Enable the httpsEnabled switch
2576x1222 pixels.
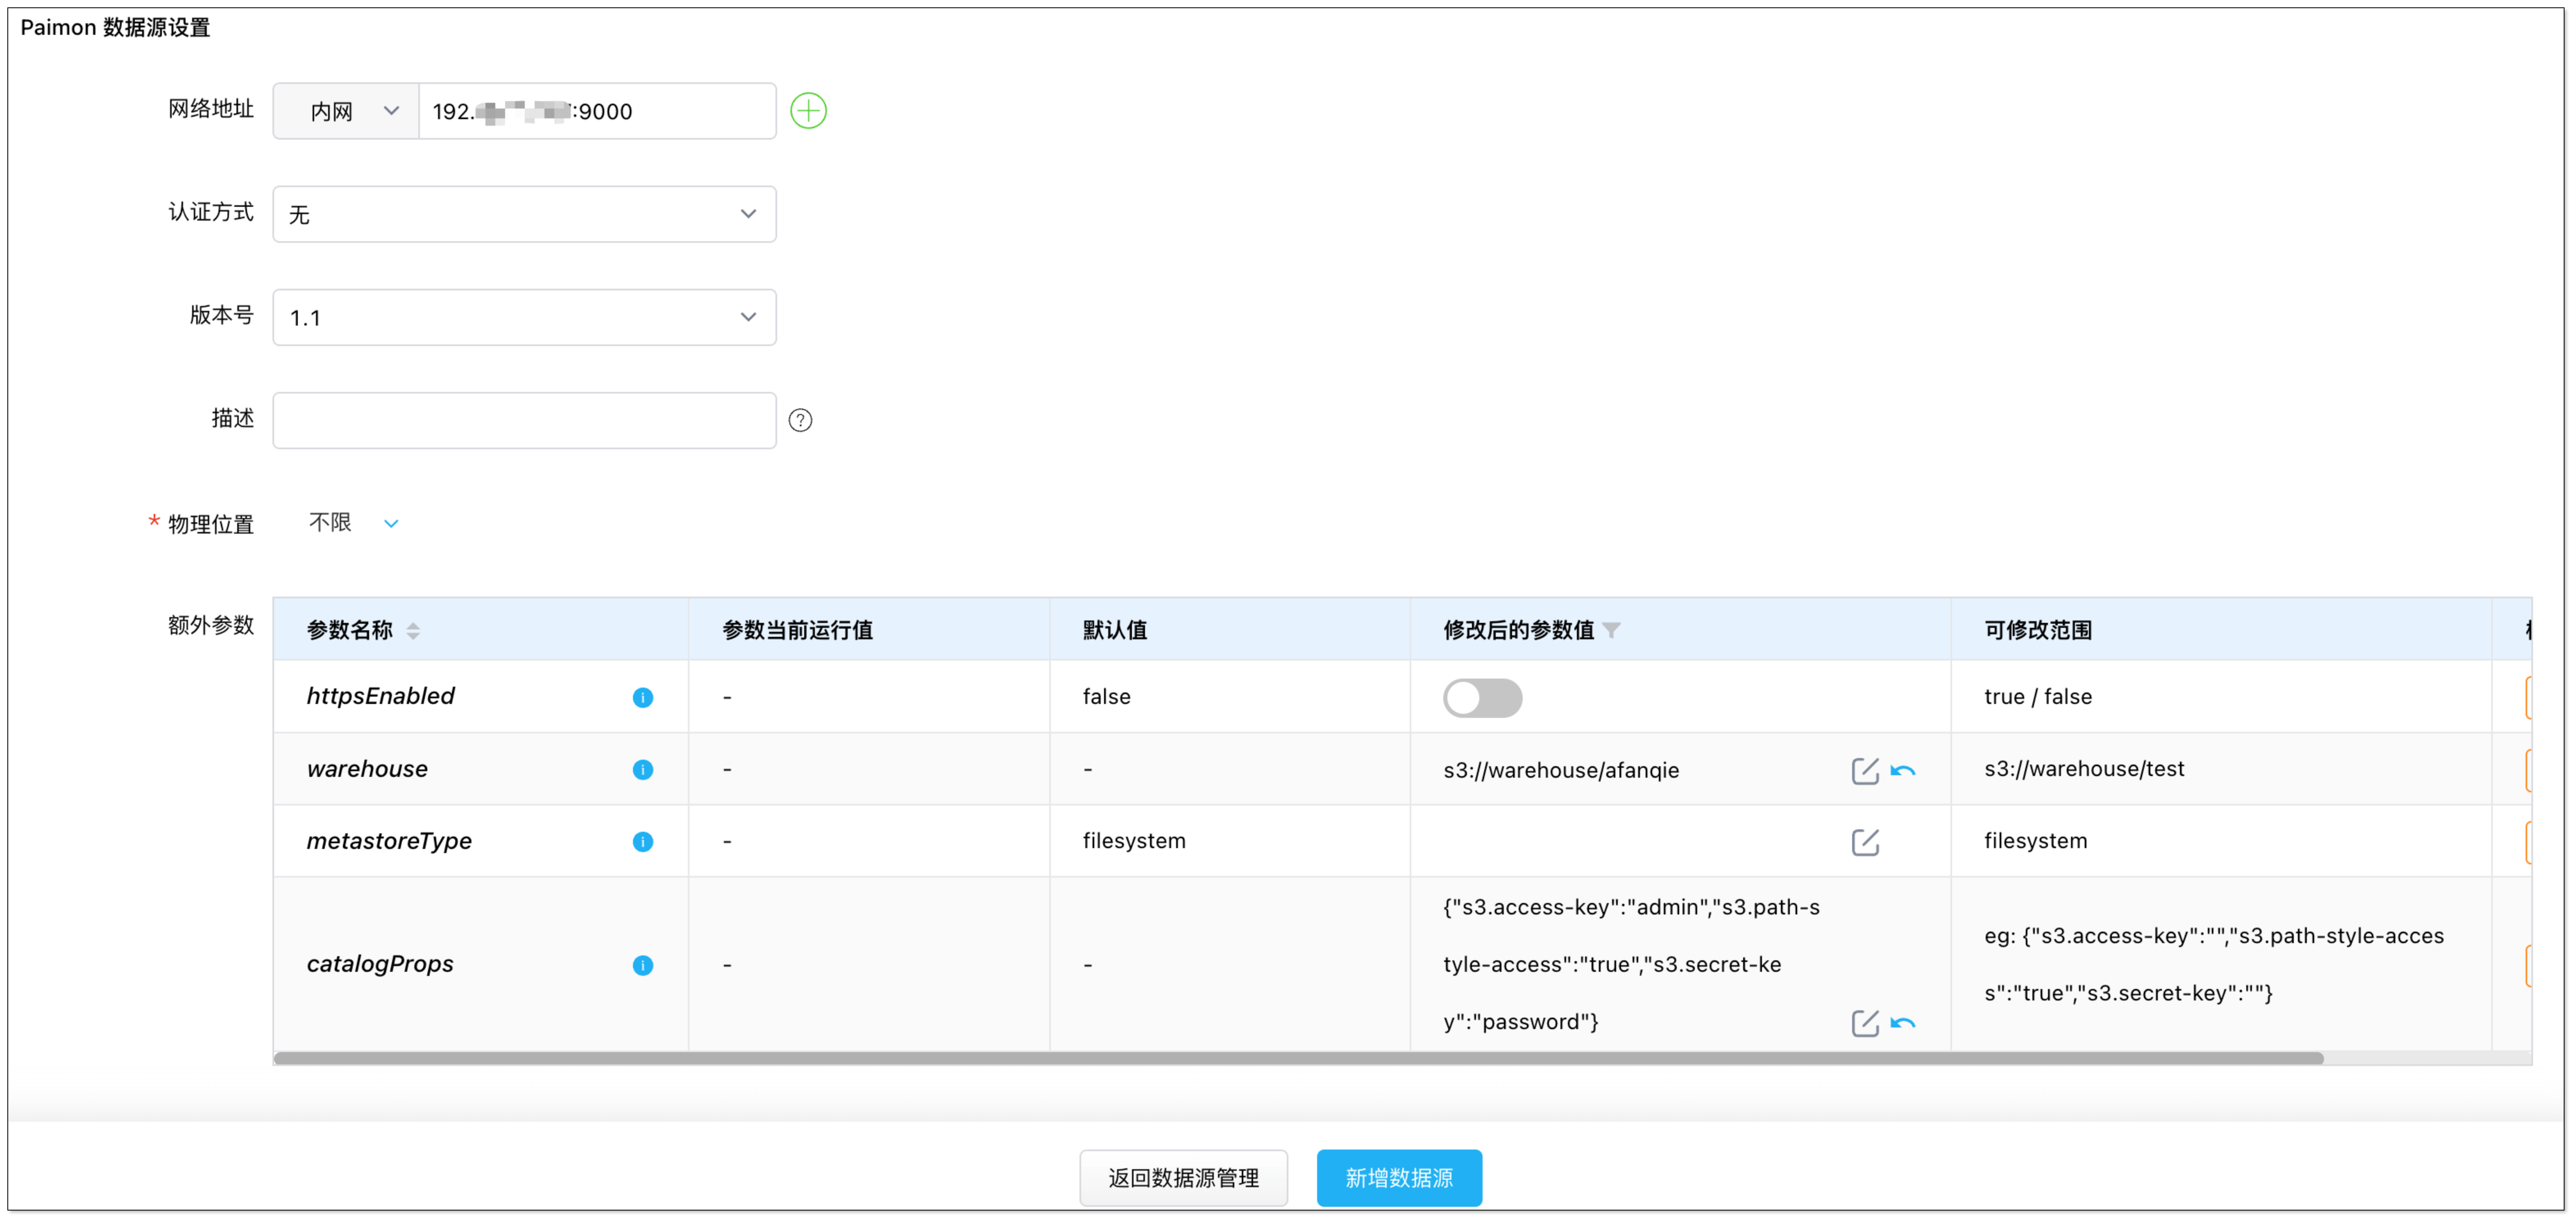tap(1483, 698)
